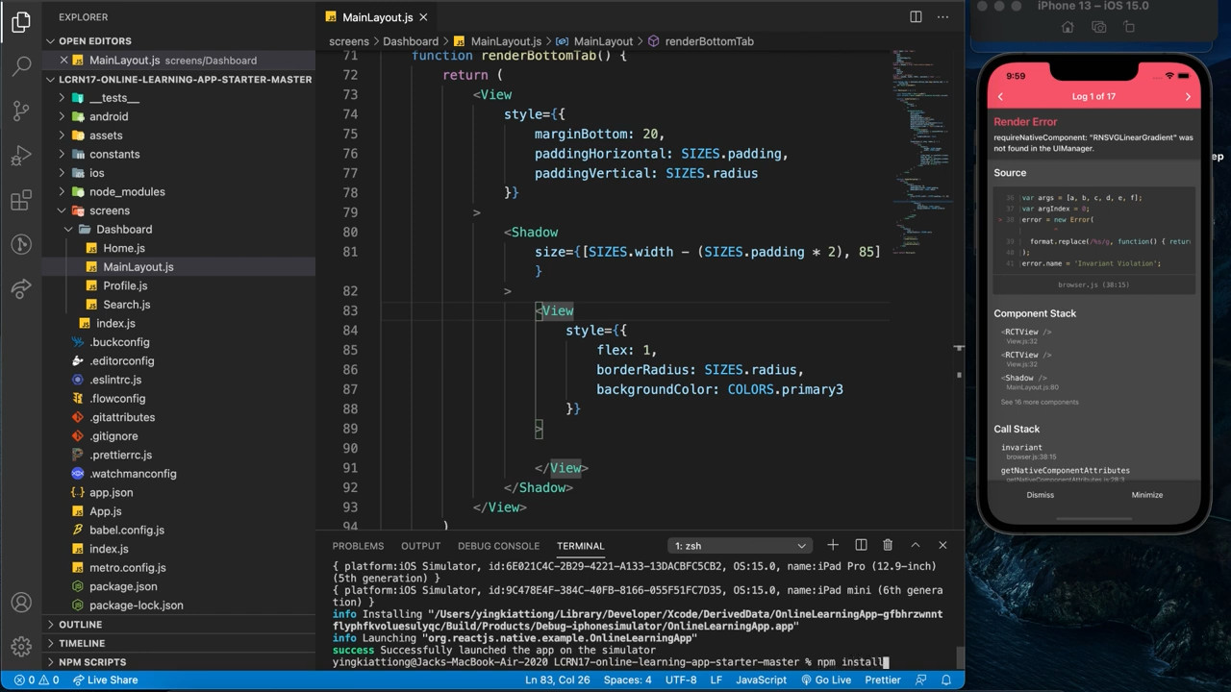This screenshot has height=692, width=1231.
Task: Go to previous log in simulator
Action: pos(1000,96)
